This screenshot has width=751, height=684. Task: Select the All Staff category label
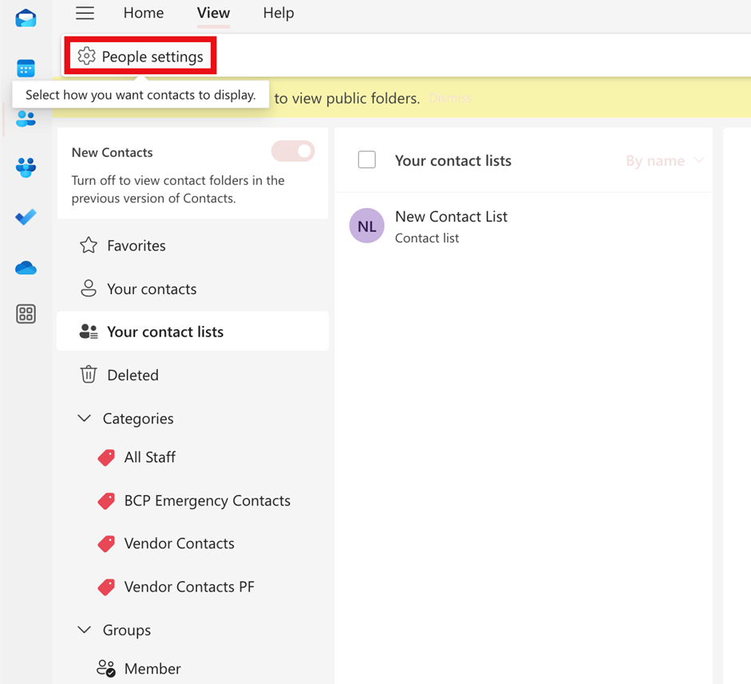coord(150,458)
